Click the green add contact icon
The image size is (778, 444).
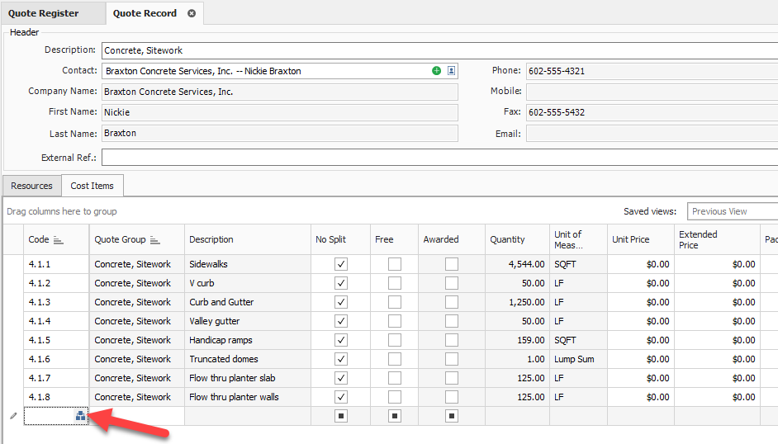[x=437, y=71]
